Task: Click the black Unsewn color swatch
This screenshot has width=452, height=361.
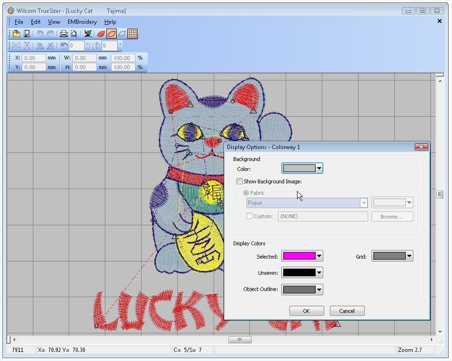Action: [x=299, y=273]
